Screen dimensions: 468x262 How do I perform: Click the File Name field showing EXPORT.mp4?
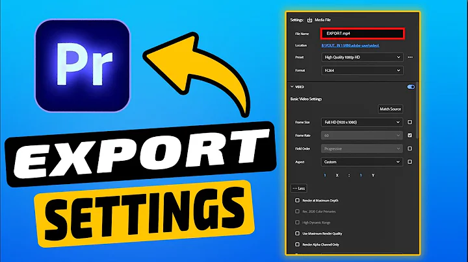(362, 34)
